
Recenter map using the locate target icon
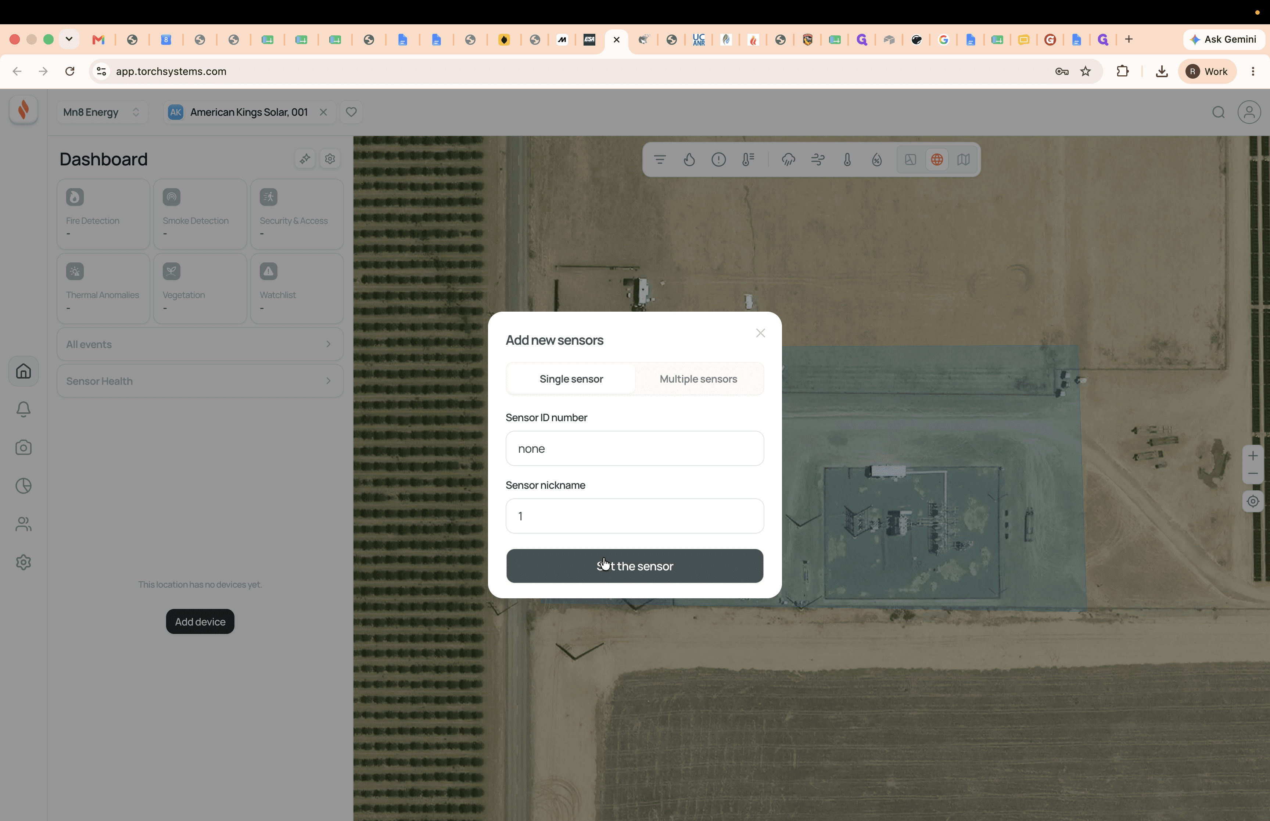tap(1253, 501)
